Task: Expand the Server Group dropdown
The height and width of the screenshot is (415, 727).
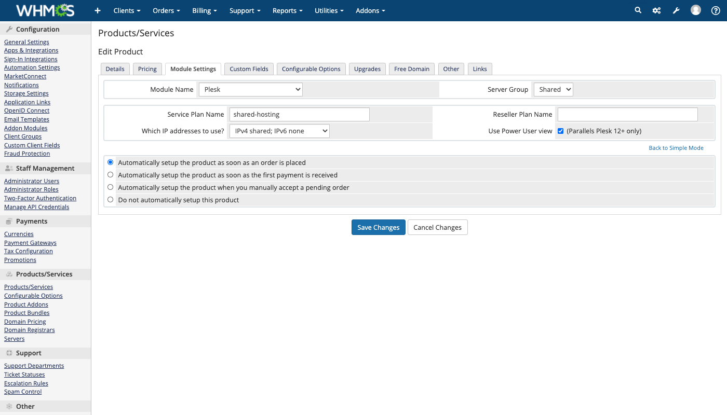Action: (553, 89)
